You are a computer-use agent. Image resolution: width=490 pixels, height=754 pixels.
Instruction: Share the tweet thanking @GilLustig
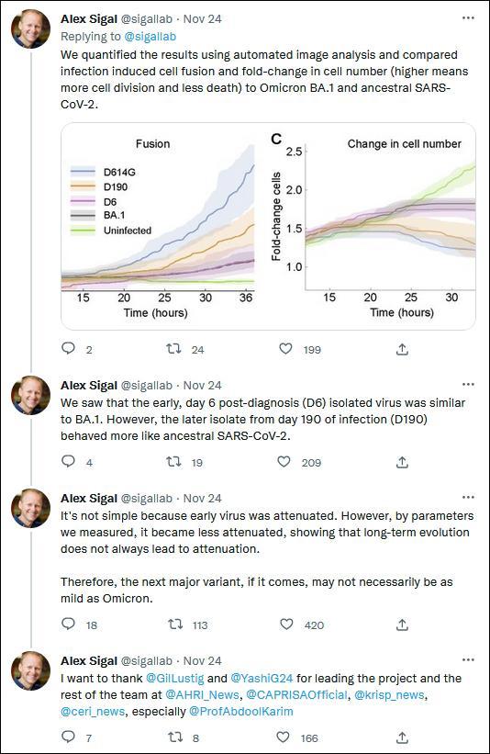402,737
